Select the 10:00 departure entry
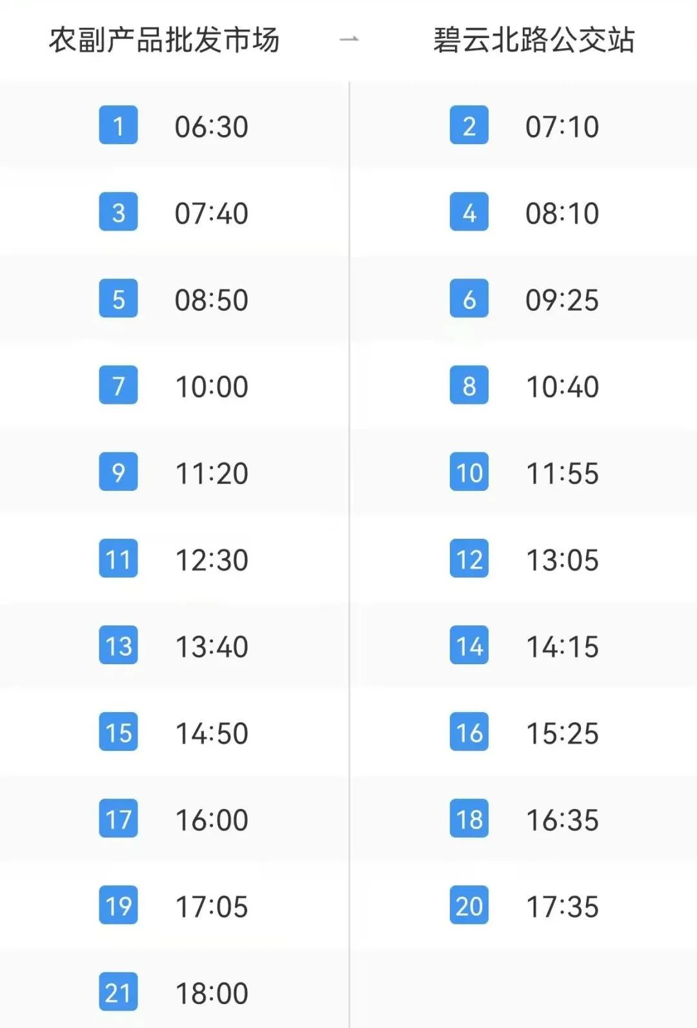The image size is (697, 1028). tap(211, 386)
